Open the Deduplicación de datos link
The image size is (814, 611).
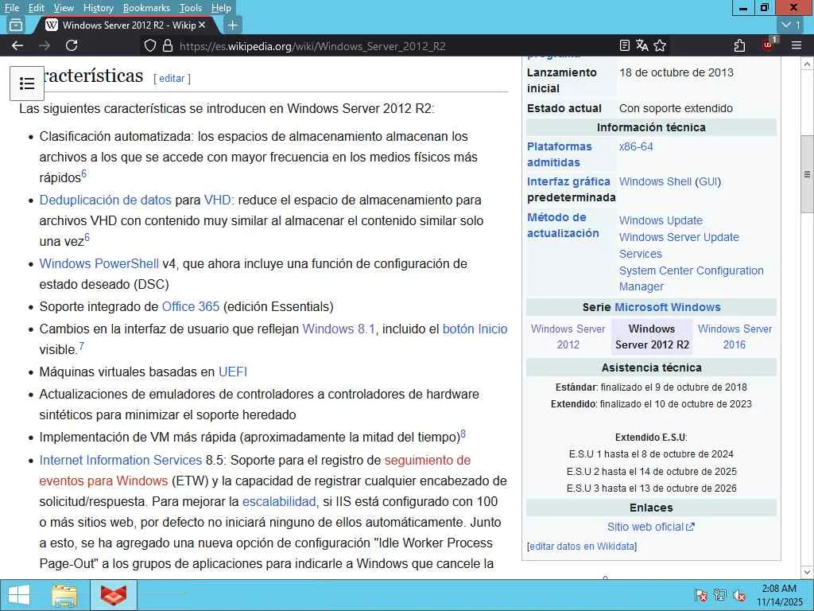[x=106, y=200]
